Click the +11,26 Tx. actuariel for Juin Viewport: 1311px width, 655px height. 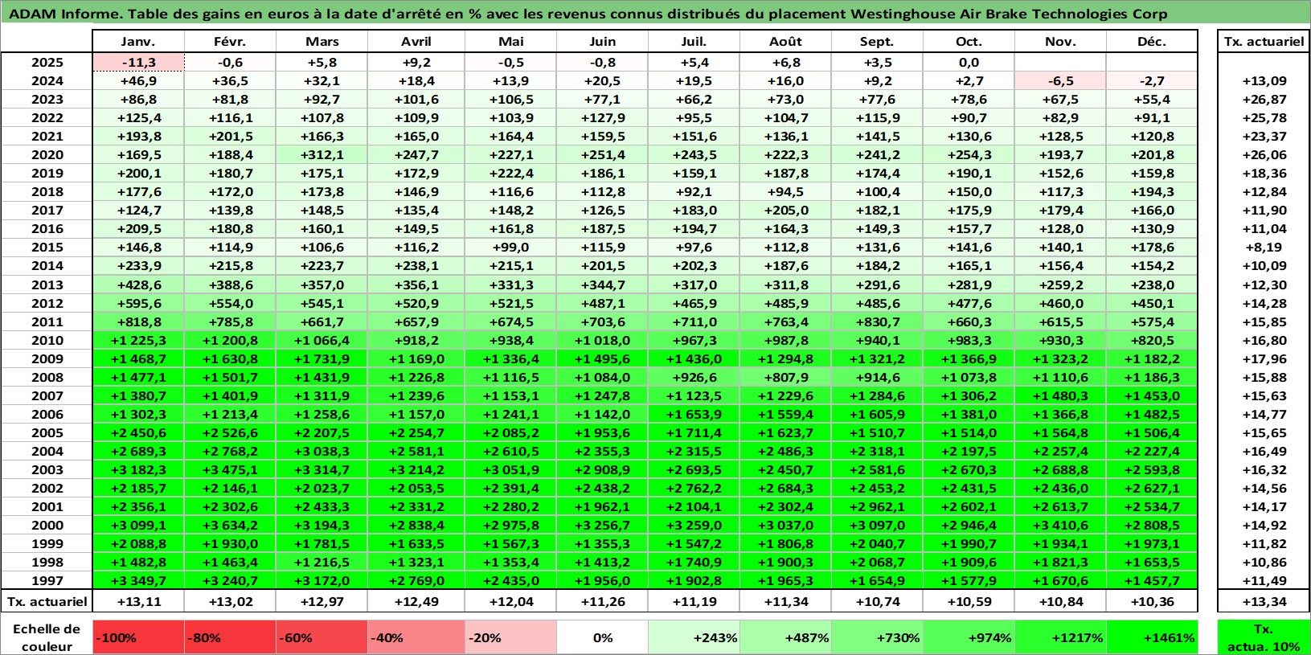[x=602, y=601]
